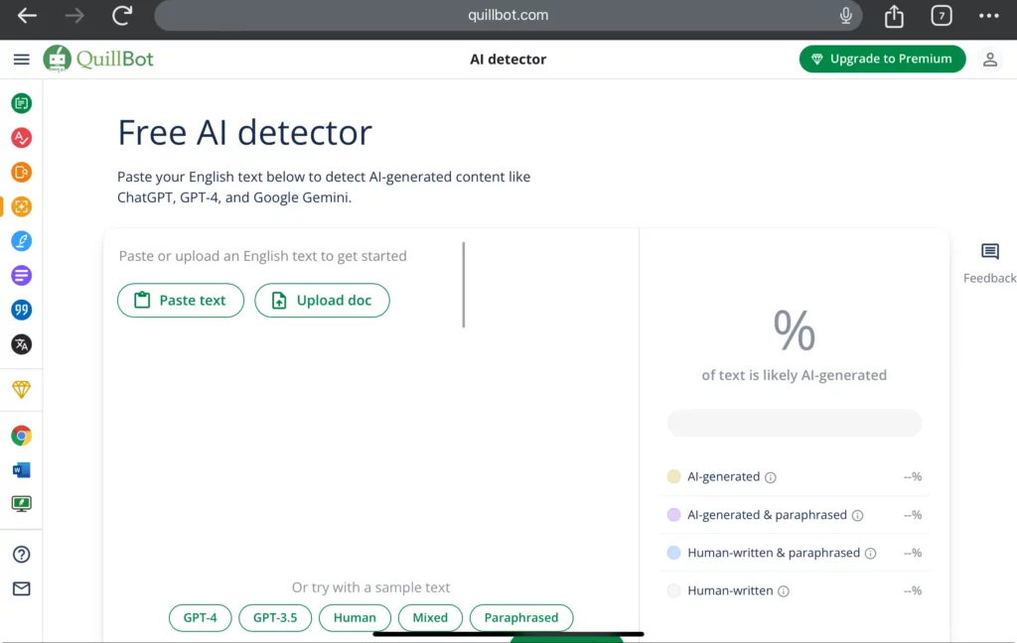This screenshot has width=1017, height=643.
Task: Click the purple AI-generated & paraphrased dot
Action: (674, 515)
